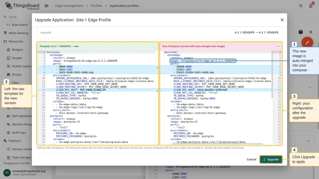Click the Task manager icon
This screenshot has height=179, width=319.
pos(8,158)
